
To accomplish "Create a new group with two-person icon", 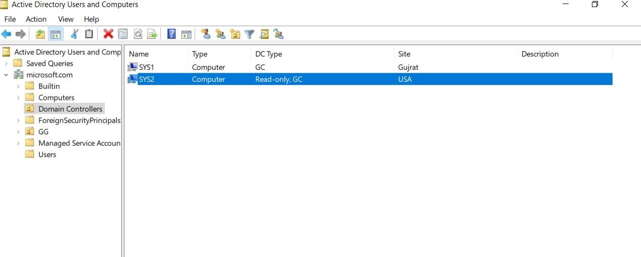I will point(220,34).
